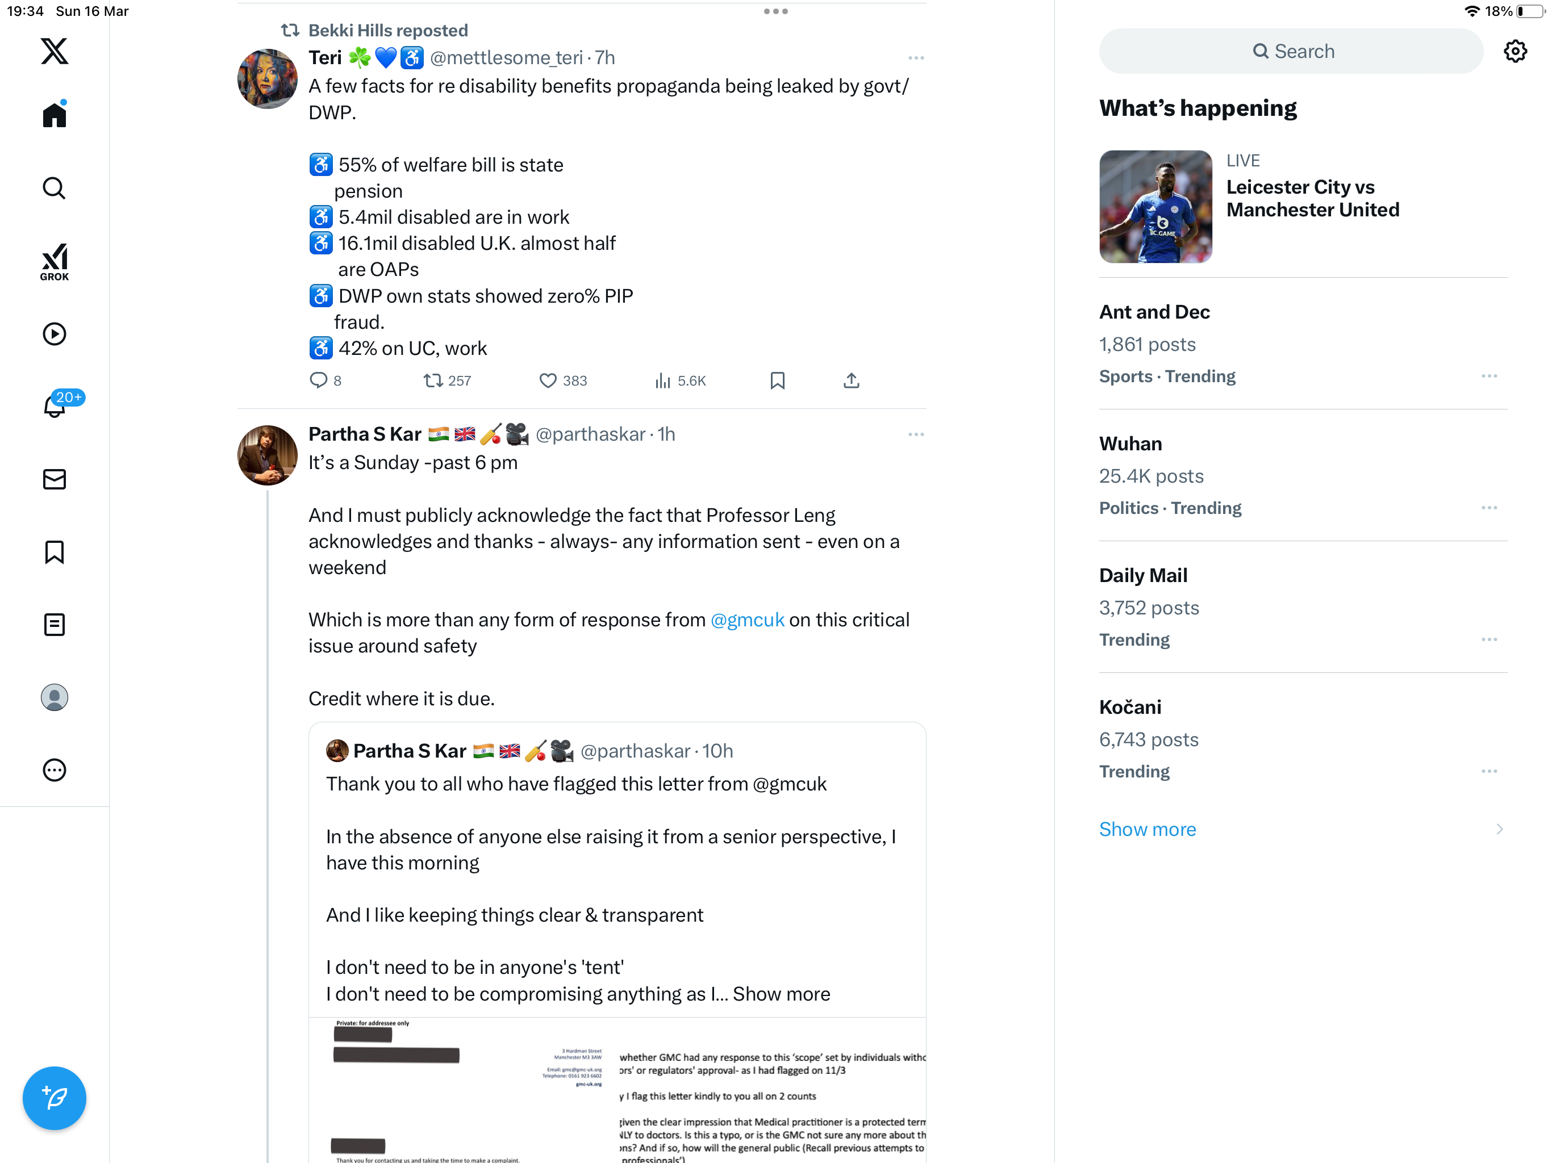Open the three-dot menu on Partha S Kar's post
1552x1163 pixels.
coord(916,434)
